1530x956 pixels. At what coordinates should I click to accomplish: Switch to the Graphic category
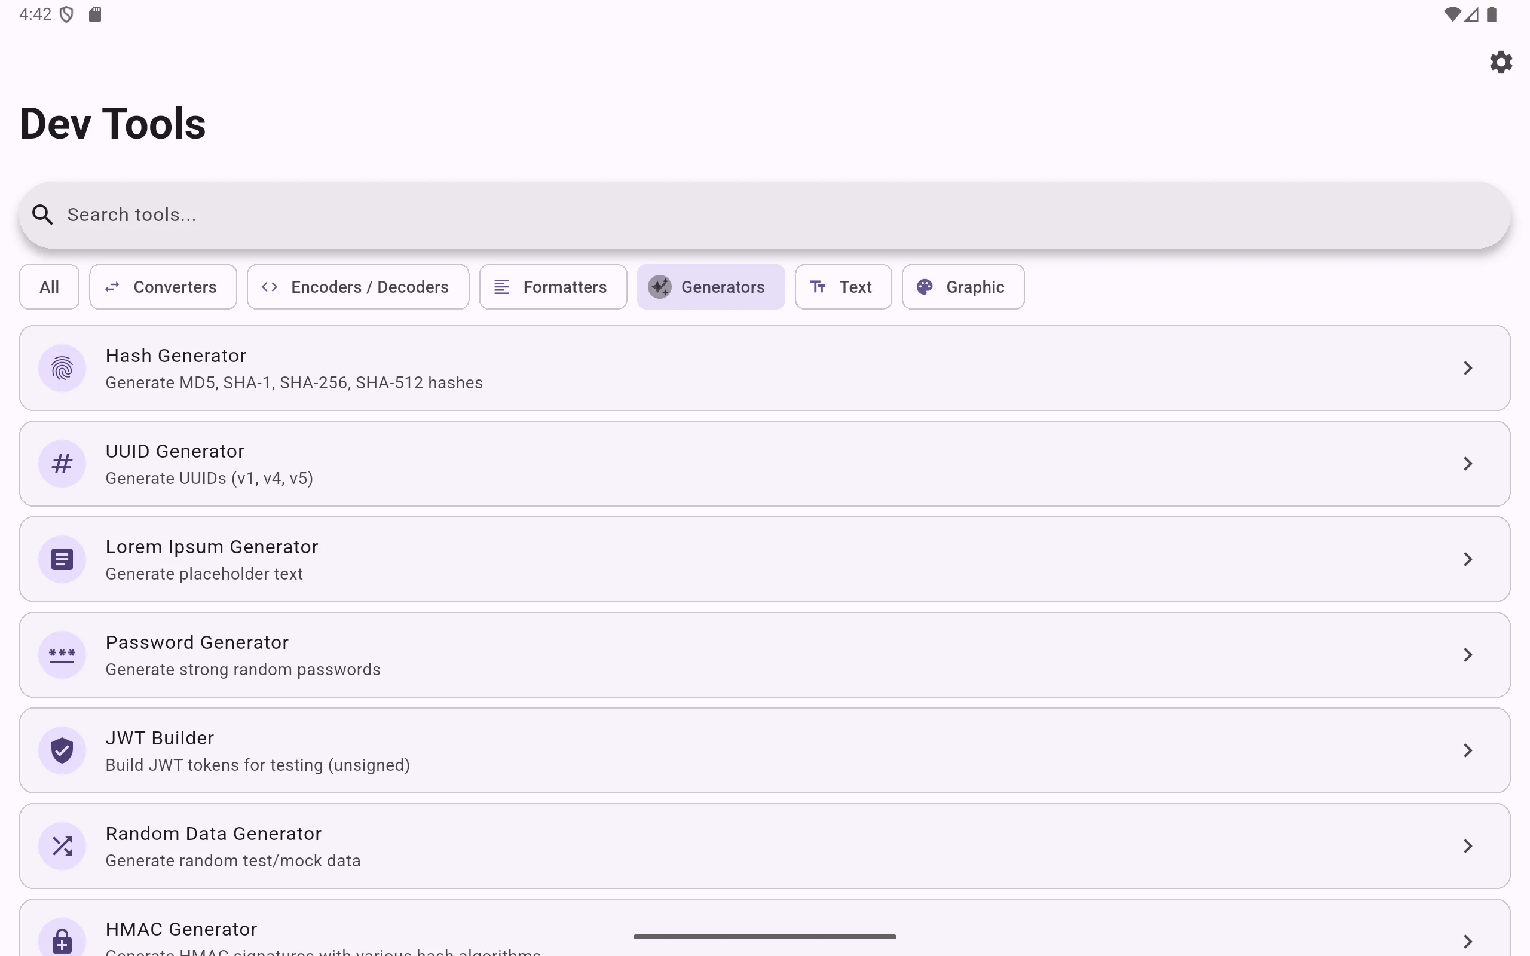(x=963, y=287)
